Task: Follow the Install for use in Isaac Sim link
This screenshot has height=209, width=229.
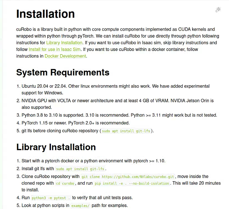Action: (54, 49)
